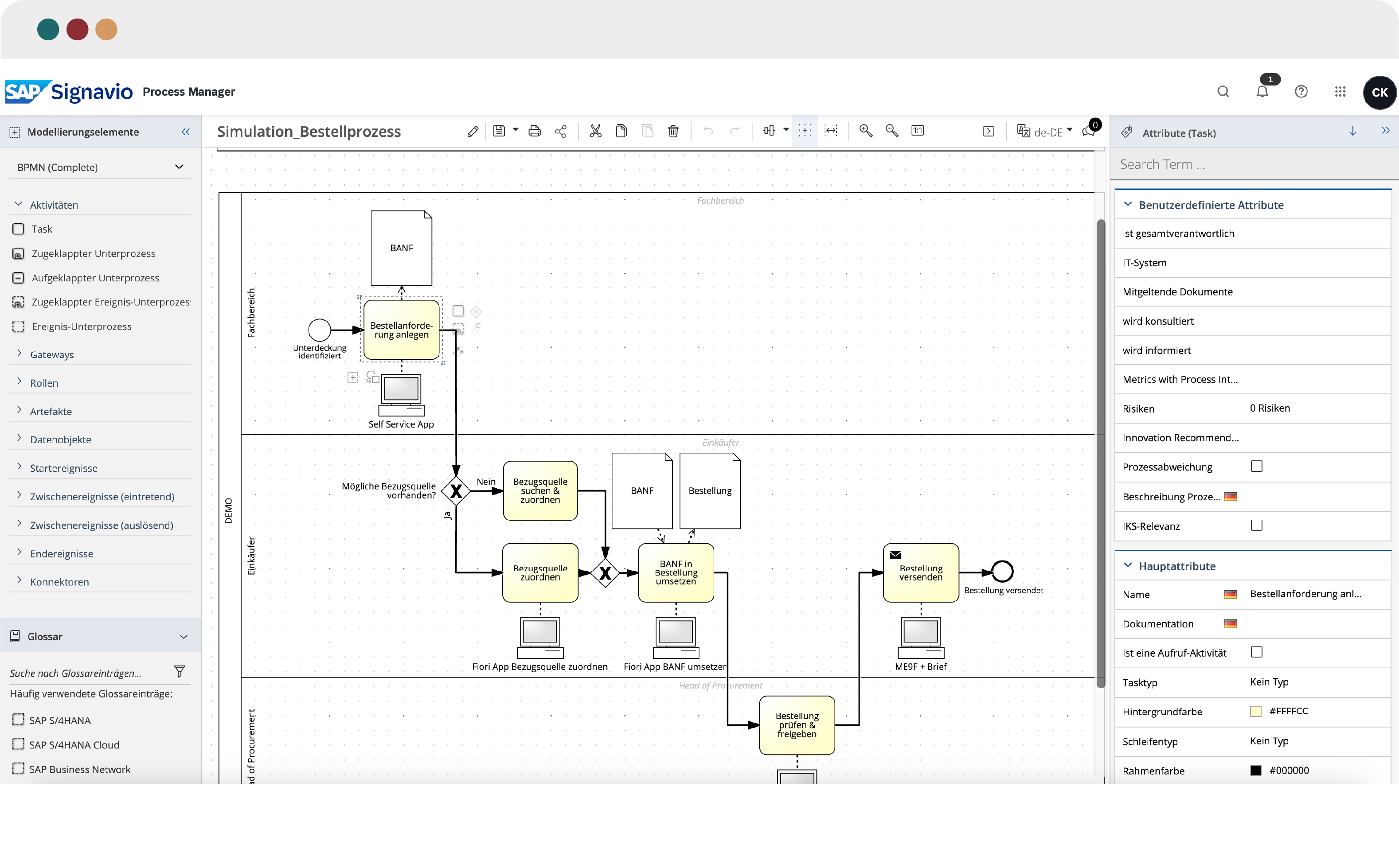Undo the last change with the undo arrow

coord(708,131)
